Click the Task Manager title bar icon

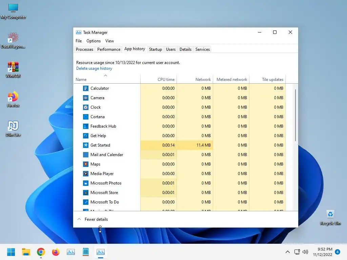79,32
